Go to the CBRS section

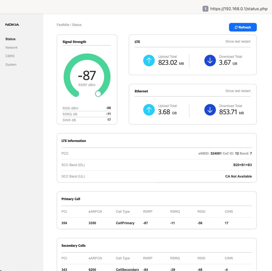(10, 56)
